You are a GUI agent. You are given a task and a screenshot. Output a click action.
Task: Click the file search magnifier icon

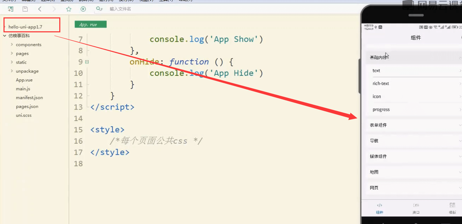(99, 9)
